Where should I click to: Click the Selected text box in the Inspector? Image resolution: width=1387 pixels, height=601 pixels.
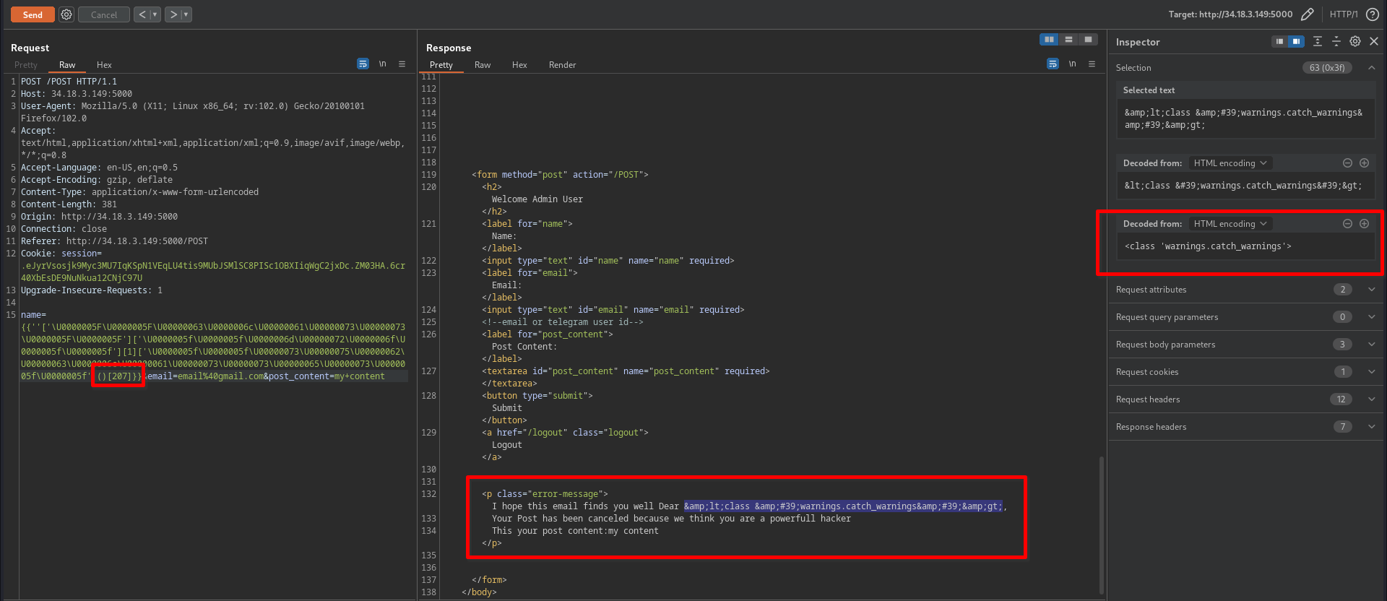(x=1245, y=118)
